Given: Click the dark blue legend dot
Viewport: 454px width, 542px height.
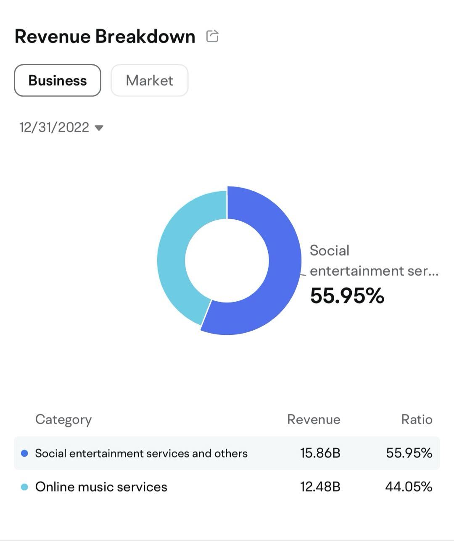Looking at the screenshot, I should (x=24, y=453).
